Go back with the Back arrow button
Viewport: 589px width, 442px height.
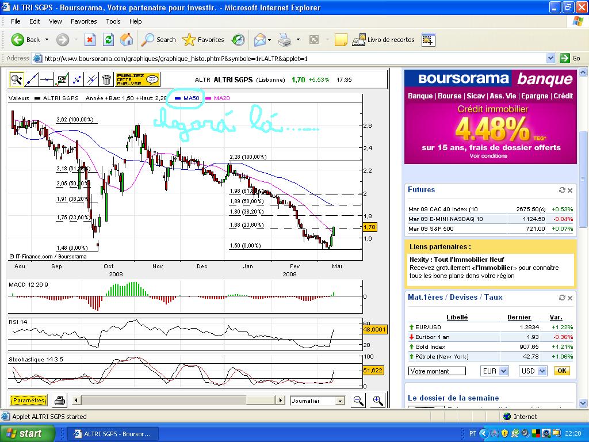point(25,40)
